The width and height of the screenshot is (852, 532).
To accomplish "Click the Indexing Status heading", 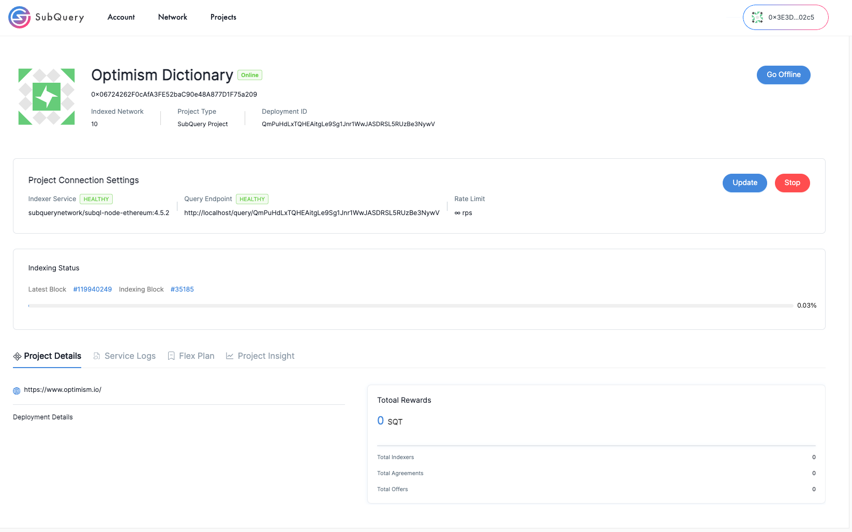I will click(54, 268).
